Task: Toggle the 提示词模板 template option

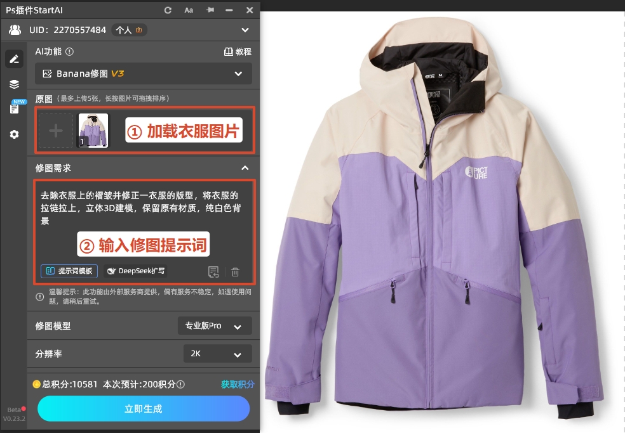Action: 69,271
